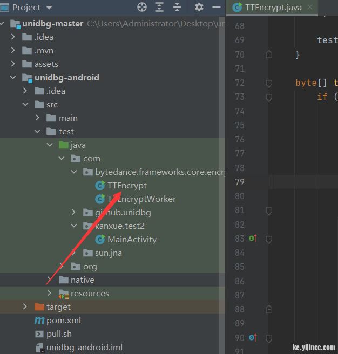Select the unidbg-master root module
Screen dimensions: 338x354
click(x=52, y=24)
